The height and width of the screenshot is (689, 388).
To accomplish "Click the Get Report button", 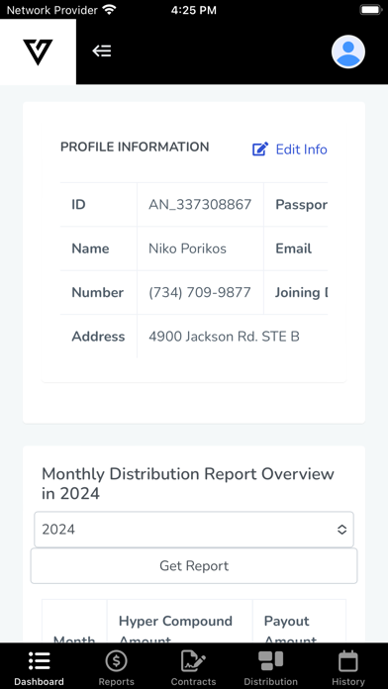I will (x=194, y=565).
